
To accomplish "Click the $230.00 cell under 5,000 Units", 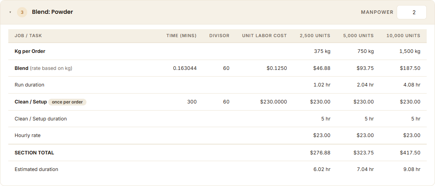I will coord(364,102).
